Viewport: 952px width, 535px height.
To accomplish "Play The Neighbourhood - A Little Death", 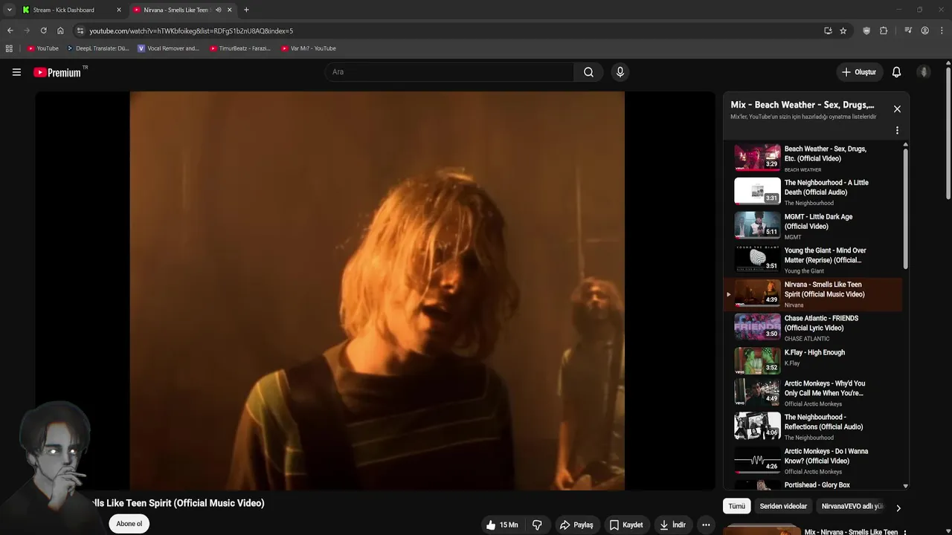I will [x=814, y=192].
